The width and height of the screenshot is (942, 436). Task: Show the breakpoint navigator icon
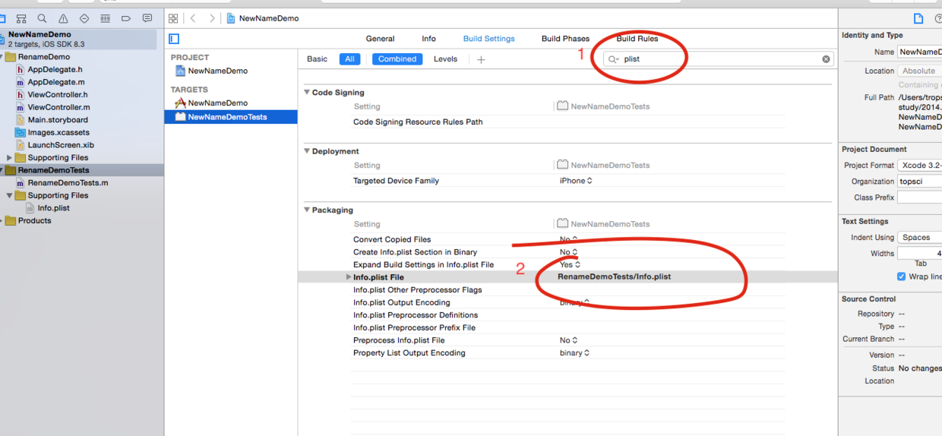pyautogui.click(x=126, y=18)
